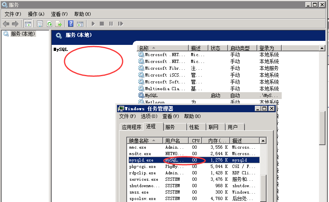Image resolution: width=329 pixels, height=202 pixels.
Task: Select the msdtc.exe process row
Action: 194,154
